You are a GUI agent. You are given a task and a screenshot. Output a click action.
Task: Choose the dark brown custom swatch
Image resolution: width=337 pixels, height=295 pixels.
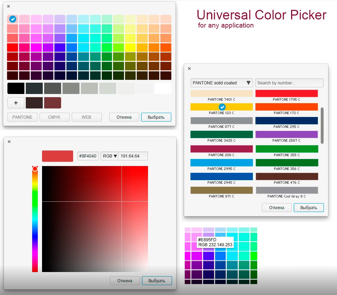pos(34,103)
